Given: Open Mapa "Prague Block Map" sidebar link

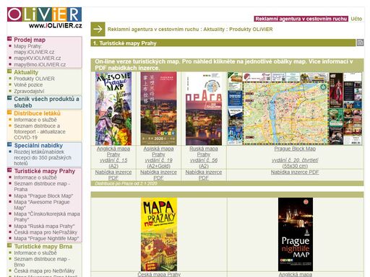Looking at the screenshot, I should click(43, 195).
